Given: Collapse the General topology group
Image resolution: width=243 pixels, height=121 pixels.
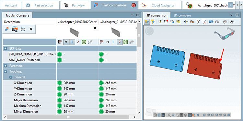Looking at the screenshot, I should point(11,77).
